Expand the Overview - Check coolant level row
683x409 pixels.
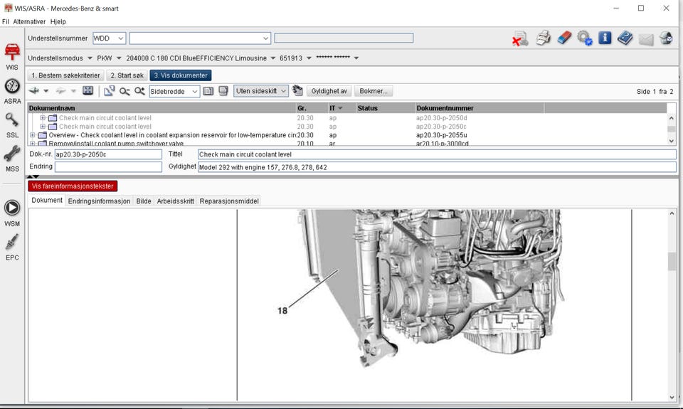pyautogui.click(x=32, y=135)
